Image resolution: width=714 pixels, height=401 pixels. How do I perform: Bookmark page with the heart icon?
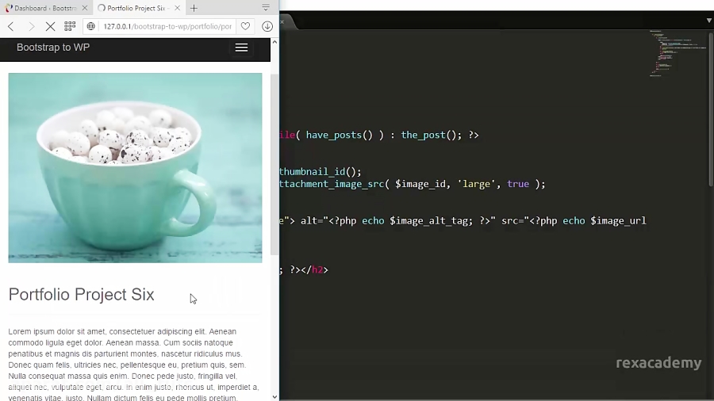coord(246,26)
